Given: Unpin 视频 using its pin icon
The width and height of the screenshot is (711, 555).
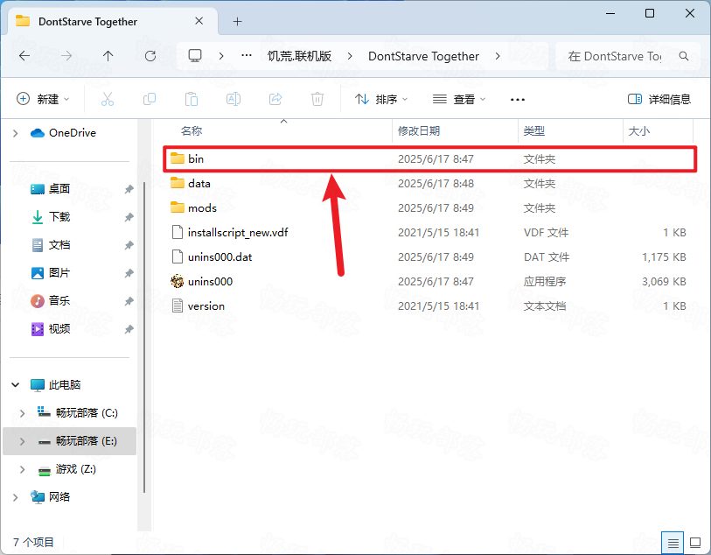Looking at the screenshot, I should 129,329.
